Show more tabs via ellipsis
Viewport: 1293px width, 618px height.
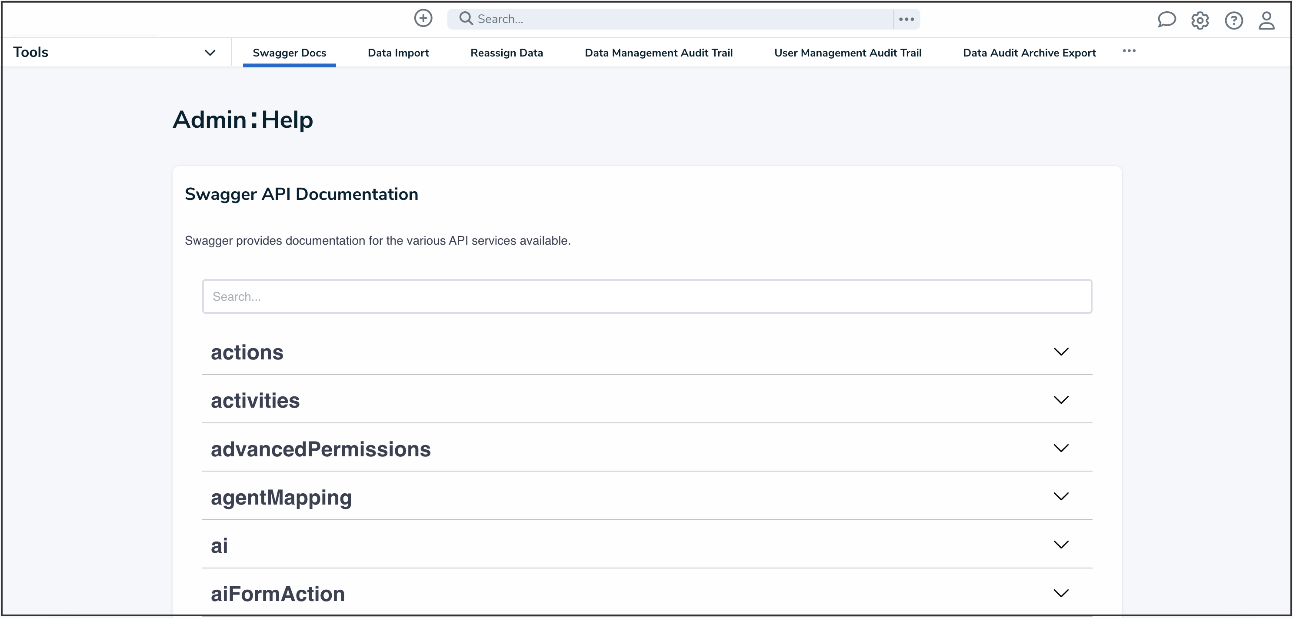pyautogui.click(x=1129, y=51)
